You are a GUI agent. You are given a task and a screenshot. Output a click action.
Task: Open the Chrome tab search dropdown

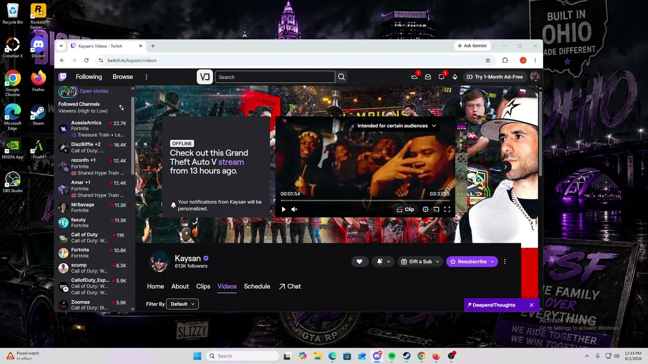61,46
